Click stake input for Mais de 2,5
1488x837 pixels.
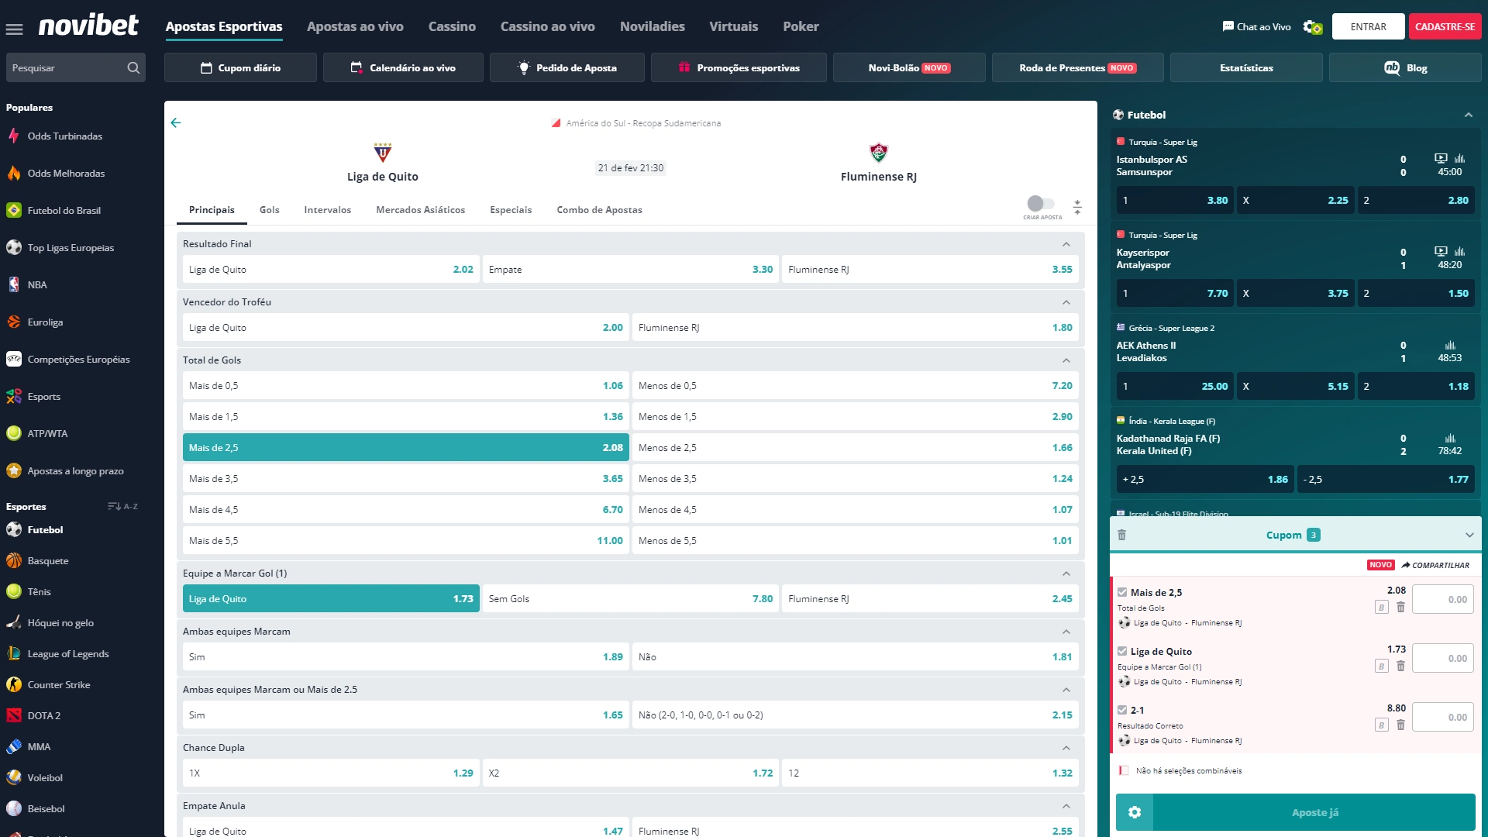coord(1442,600)
